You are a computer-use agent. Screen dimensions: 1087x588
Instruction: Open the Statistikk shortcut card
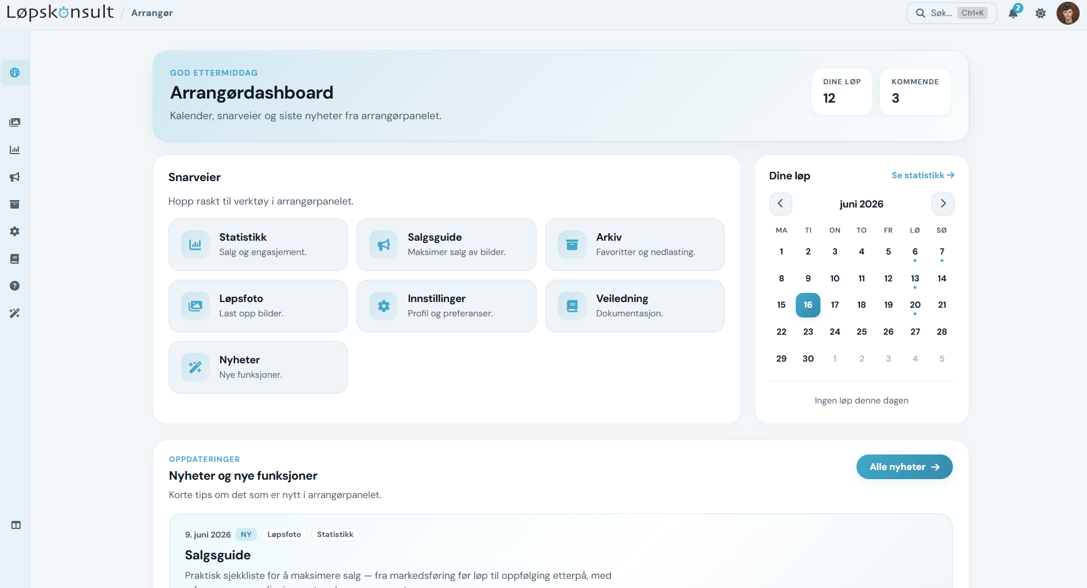point(258,245)
